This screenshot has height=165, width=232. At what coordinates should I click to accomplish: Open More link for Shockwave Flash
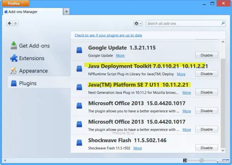pyautogui.click(x=138, y=148)
